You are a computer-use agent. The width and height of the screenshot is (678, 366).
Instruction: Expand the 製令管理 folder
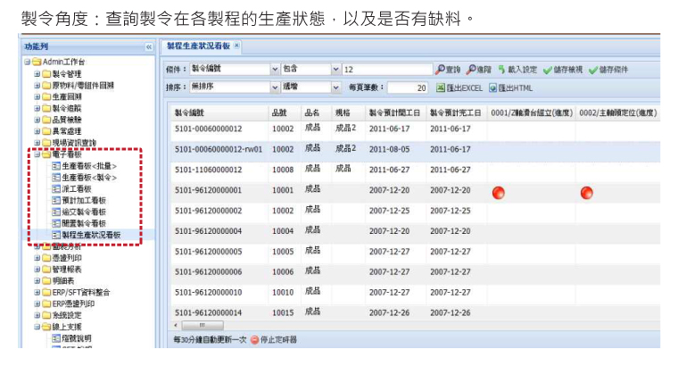tap(37, 73)
